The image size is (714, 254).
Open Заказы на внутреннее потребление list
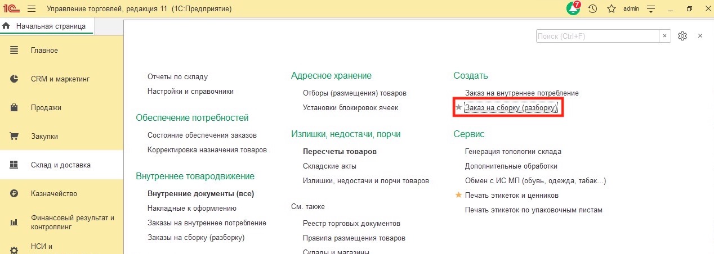tap(207, 223)
